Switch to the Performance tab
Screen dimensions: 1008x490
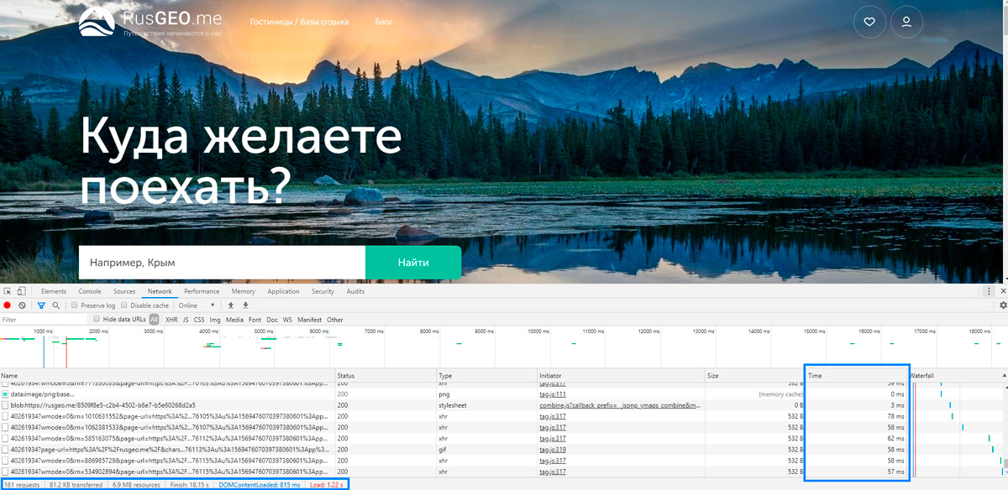(201, 291)
